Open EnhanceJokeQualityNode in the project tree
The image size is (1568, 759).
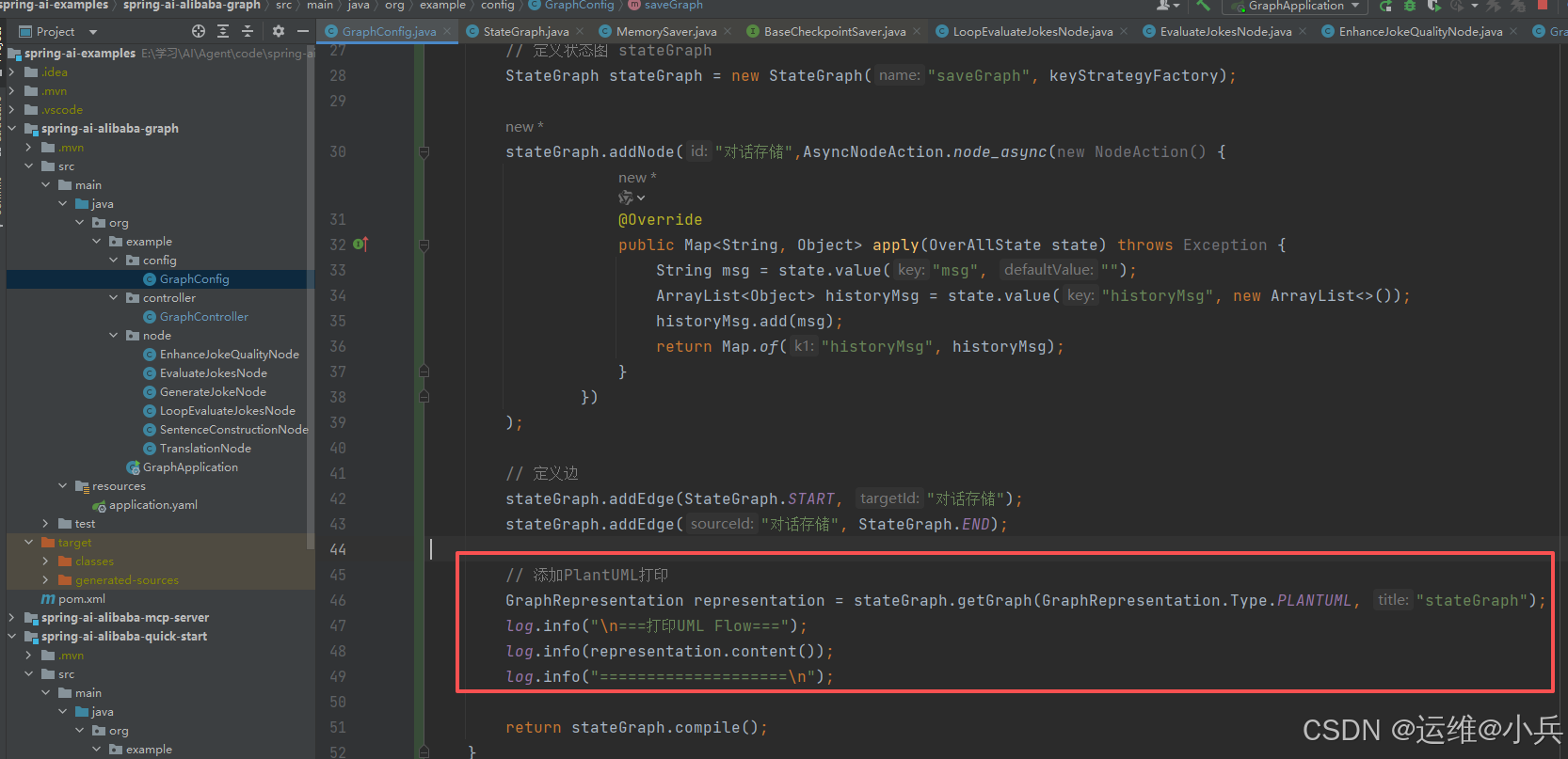tap(229, 354)
